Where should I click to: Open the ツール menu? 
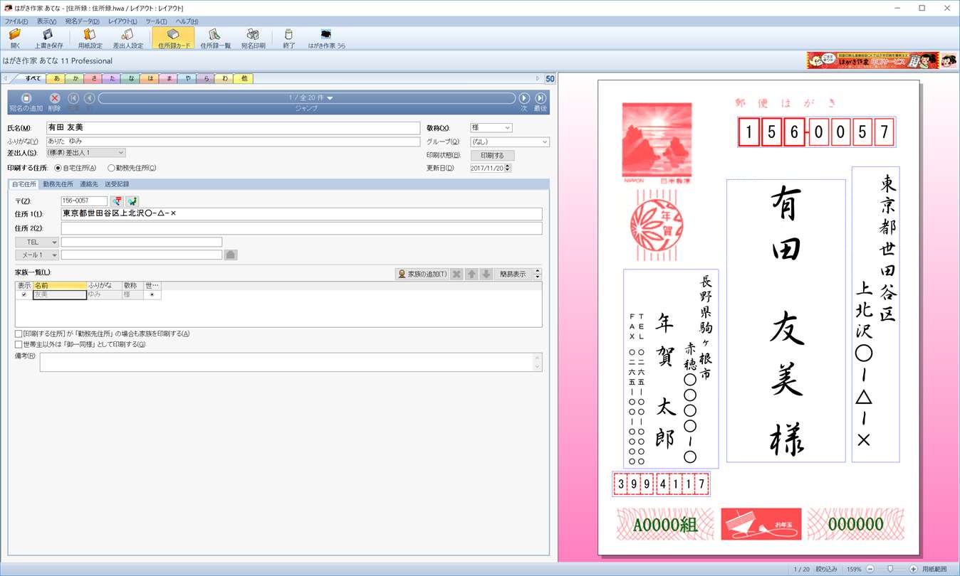[x=157, y=21]
